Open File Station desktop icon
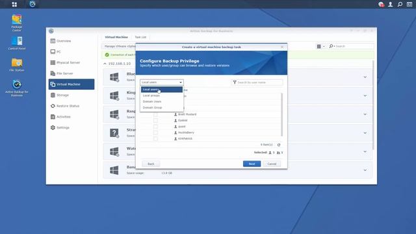This screenshot has width=416, height=234. click(x=17, y=65)
